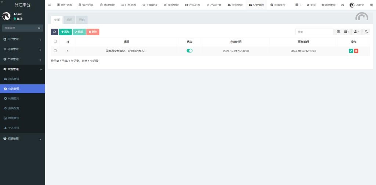Open 个人资料 in sidebar
The height and width of the screenshot is (185, 376).
[x=22, y=128]
